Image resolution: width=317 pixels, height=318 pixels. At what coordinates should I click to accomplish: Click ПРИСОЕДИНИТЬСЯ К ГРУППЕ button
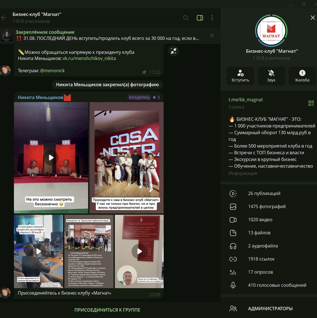pos(107,310)
